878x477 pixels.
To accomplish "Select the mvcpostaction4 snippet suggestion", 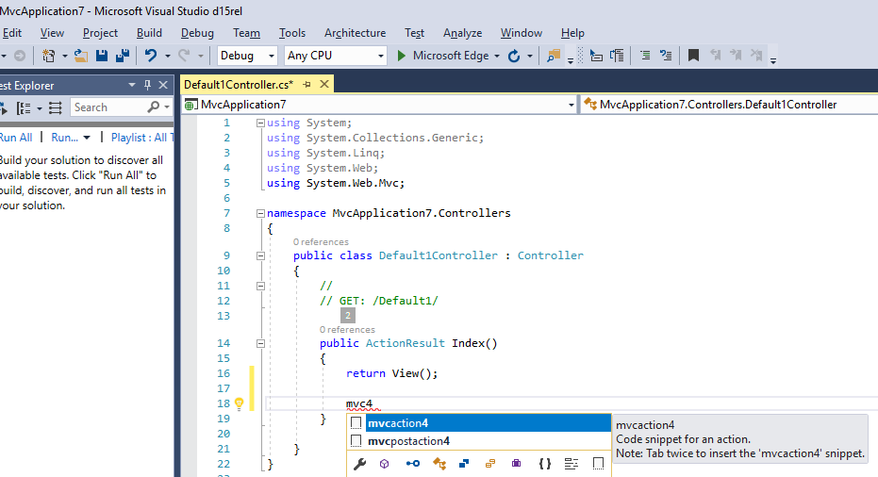I will (x=409, y=440).
